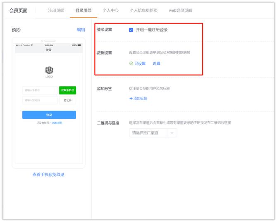Click the 快速注册 link in phone preview
277x222 pixels.
[57, 123]
